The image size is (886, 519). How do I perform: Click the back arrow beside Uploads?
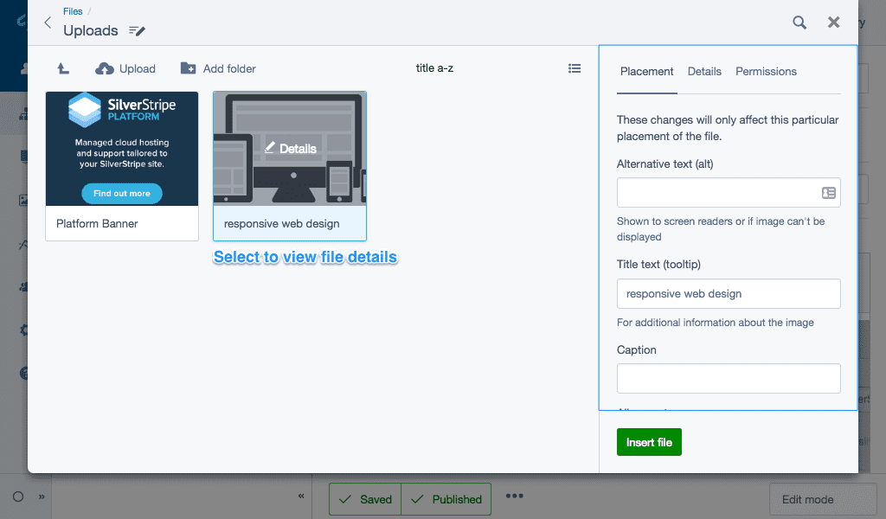[48, 22]
